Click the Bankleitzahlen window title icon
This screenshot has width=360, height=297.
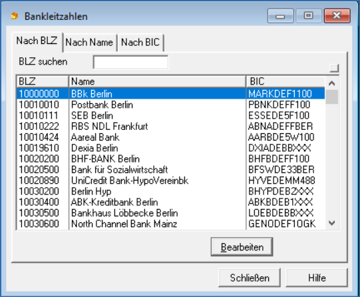click(15, 16)
